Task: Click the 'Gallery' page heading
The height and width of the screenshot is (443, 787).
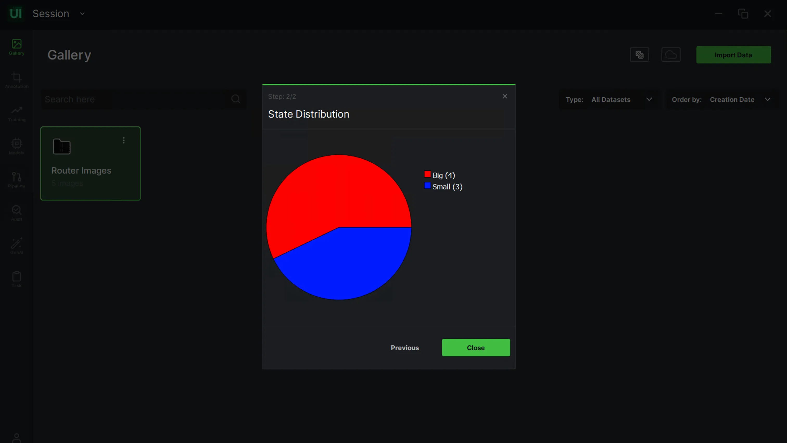Action: 69,55
